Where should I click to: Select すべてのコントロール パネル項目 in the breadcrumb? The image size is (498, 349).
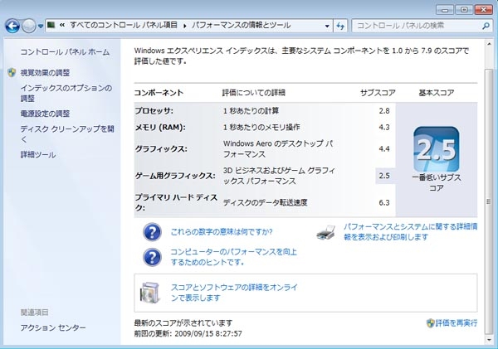click(125, 27)
